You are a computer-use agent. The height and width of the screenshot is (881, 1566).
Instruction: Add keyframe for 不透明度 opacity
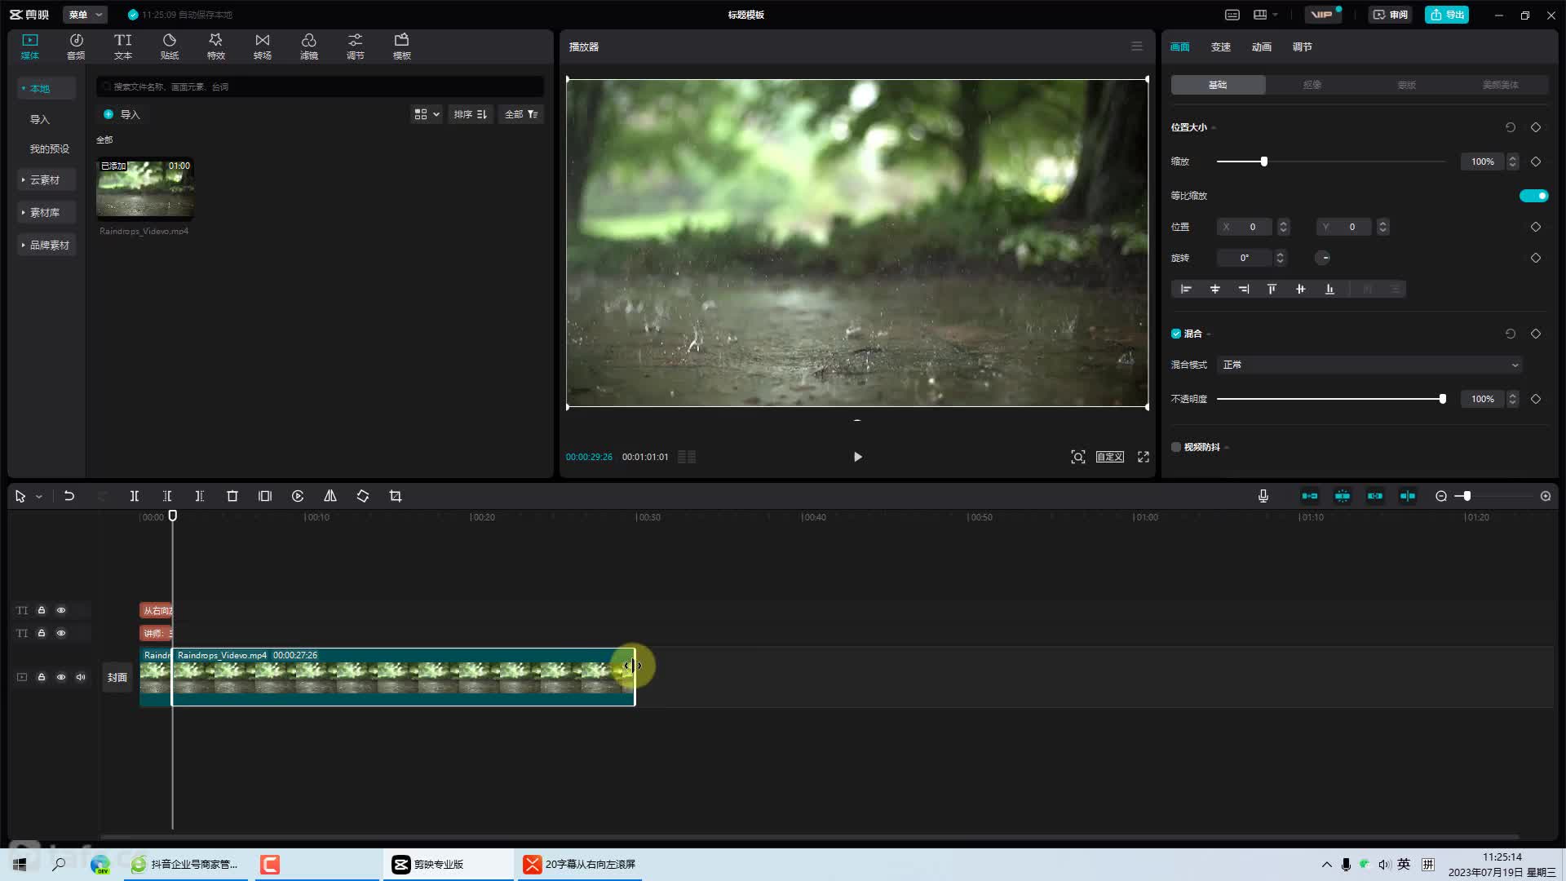point(1536,399)
